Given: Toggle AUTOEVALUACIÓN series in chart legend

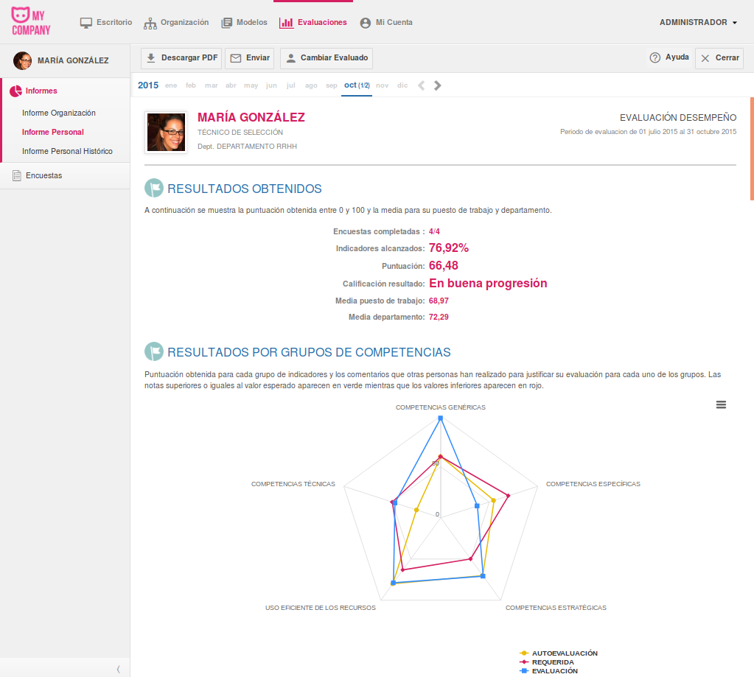Looking at the screenshot, I should (x=559, y=653).
